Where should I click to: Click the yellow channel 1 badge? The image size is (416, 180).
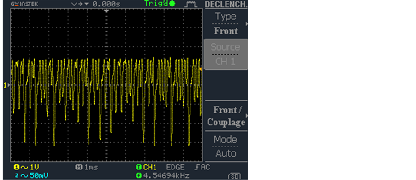17,167
